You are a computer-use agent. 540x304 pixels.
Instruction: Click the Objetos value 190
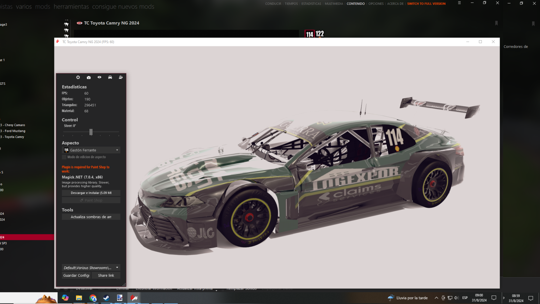87,99
